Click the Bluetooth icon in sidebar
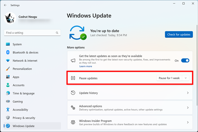This screenshot has width=198, height=132. tap(8, 52)
